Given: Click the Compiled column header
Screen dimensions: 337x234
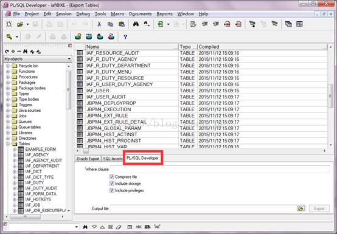Looking at the screenshot, I should tap(262, 47).
